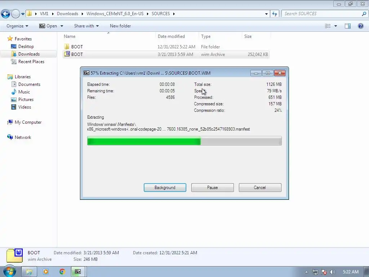The height and width of the screenshot is (277, 369).
Task: Toggle the preview pane icon
Action: [348, 26]
